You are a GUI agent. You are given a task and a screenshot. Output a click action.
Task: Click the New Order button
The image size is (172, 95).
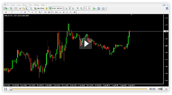[x=39, y=8]
